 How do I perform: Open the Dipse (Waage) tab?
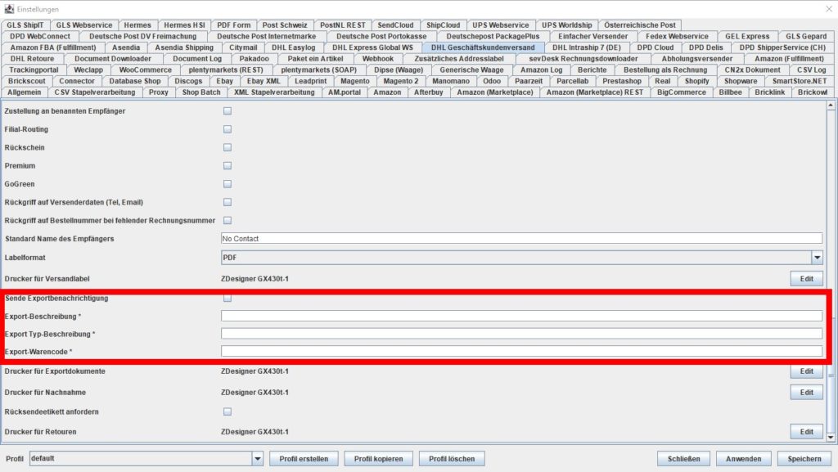[399, 70]
